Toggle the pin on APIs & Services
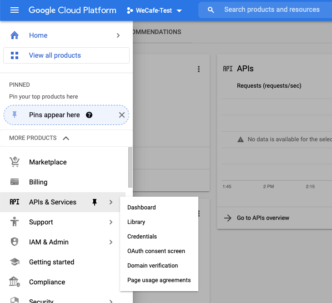 95,202
